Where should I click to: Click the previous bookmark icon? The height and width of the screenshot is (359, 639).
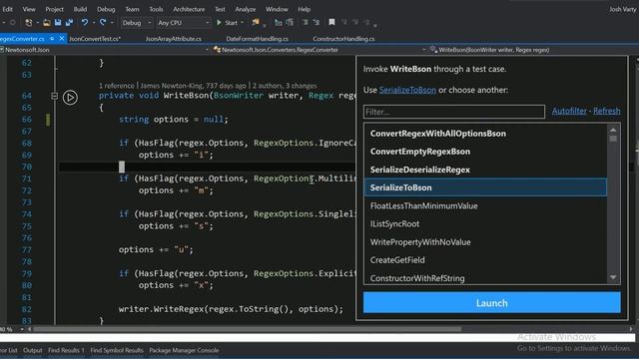pyautogui.click(x=344, y=23)
